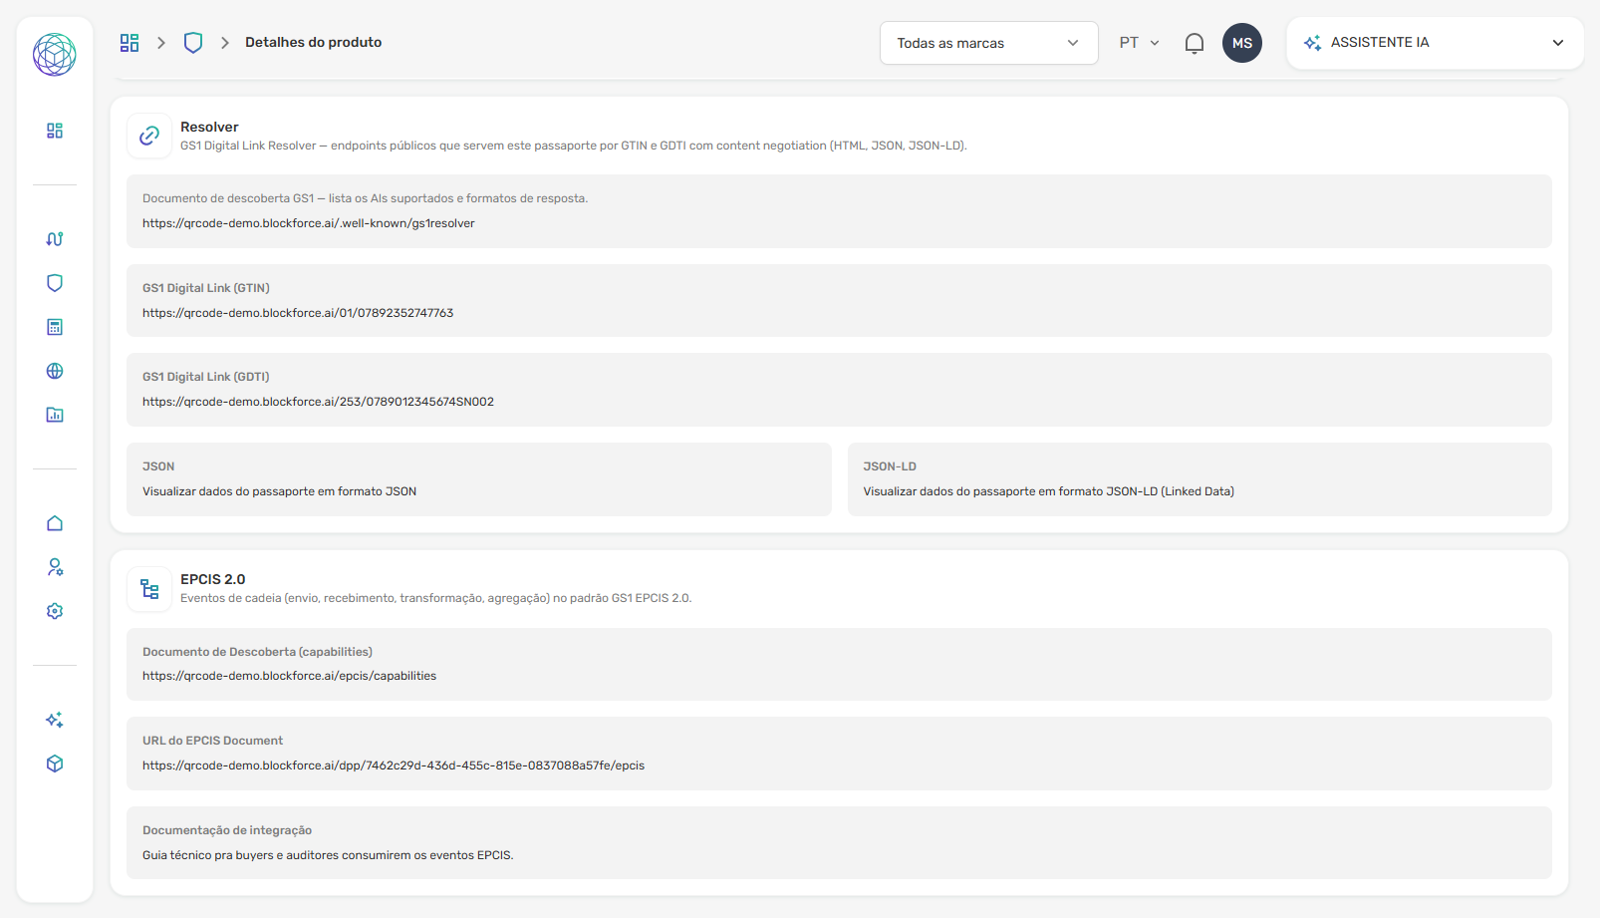This screenshot has width=1600, height=918.
Task: Open the PT language selector
Action: pyautogui.click(x=1140, y=43)
